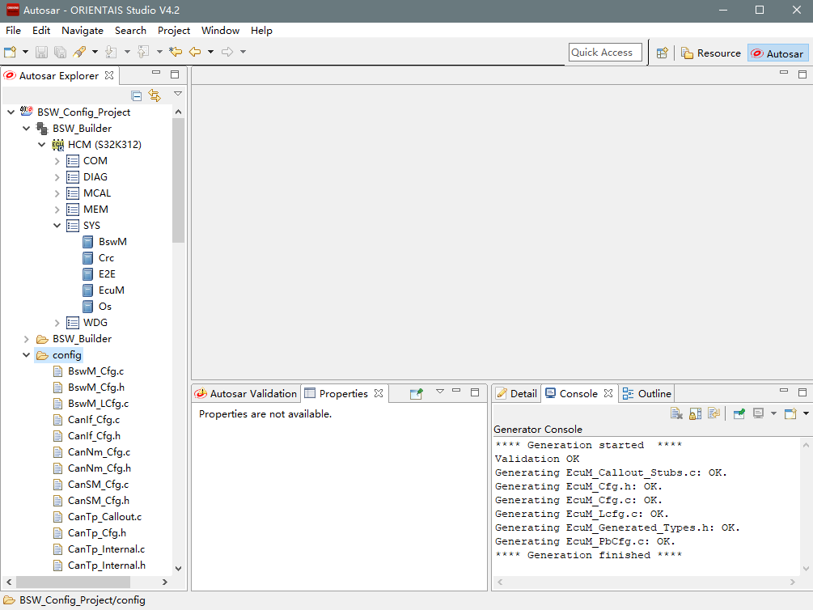813x610 pixels.
Task: Switch to the Autosar Validation tab
Action: click(x=246, y=394)
